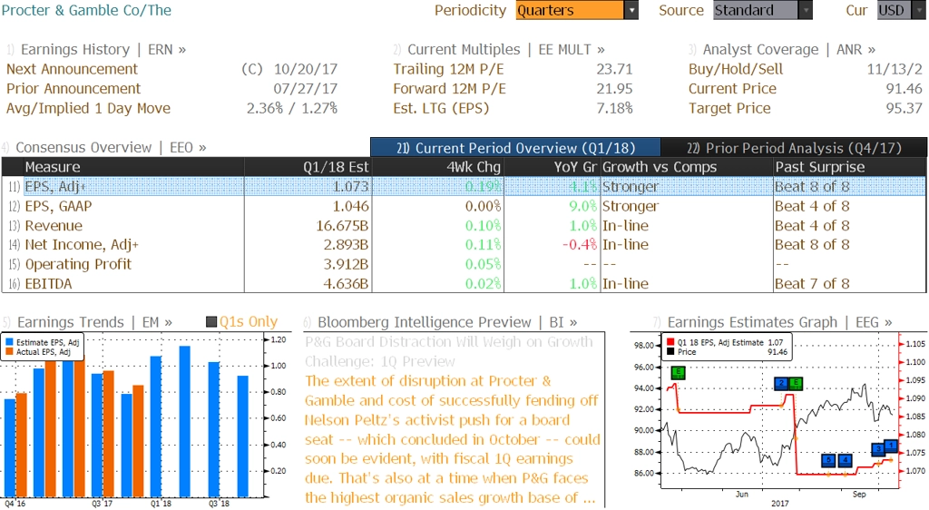
Task: Click blue Estimate EPS, Adj legend swatch
Action: [9, 342]
